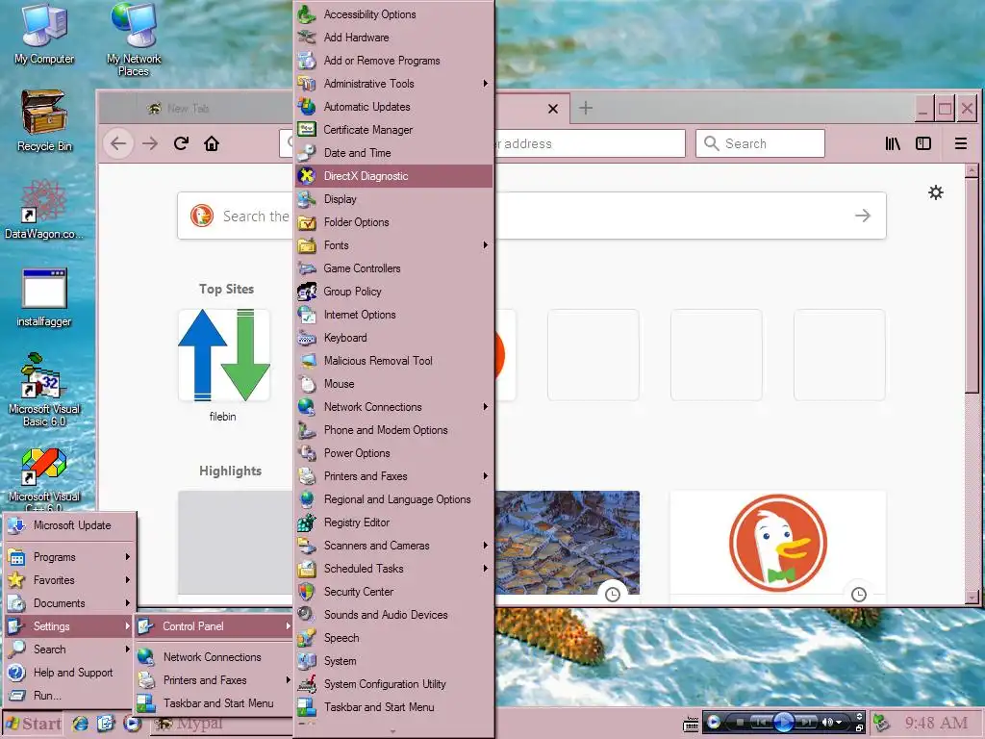Launch DirectX Diagnostic icon
The image size is (985, 739).
pyautogui.click(x=307, y=176)
